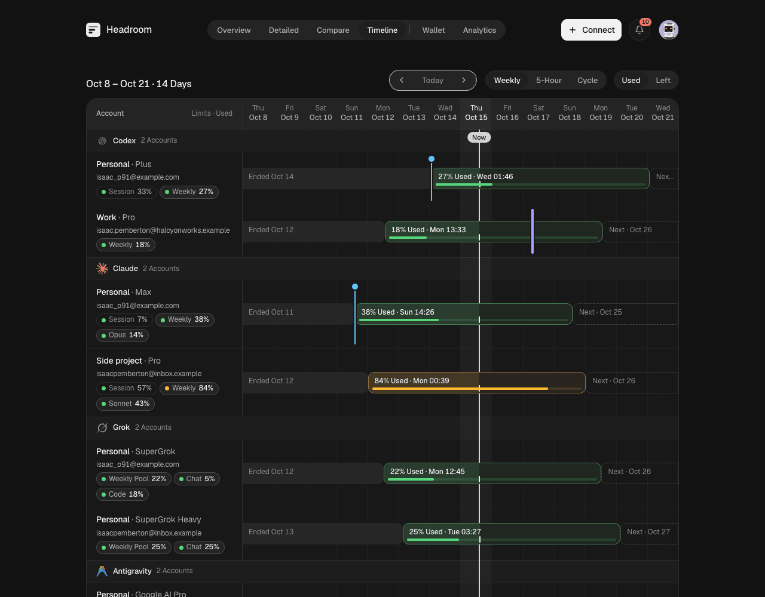Click the 84% Used Mon 00:39 bar
The height and width of the screenshot is (597, 765).
(x=477, y=383)
